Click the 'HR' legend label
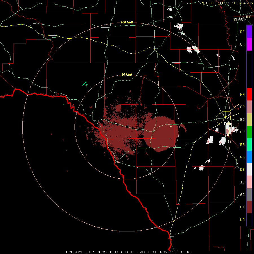 coord(242,132)
